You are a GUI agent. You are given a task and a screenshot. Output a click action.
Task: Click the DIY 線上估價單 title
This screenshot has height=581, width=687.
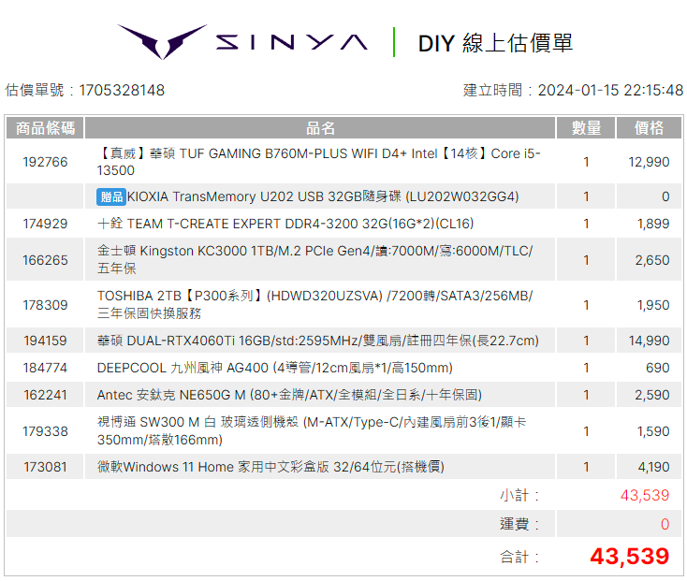coord(495,43)
